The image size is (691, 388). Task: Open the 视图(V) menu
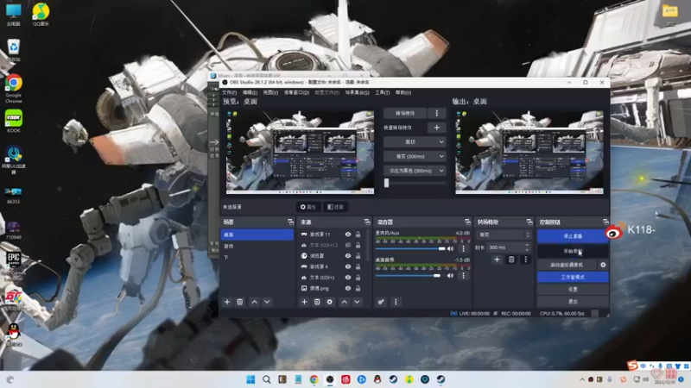(270, 92)
